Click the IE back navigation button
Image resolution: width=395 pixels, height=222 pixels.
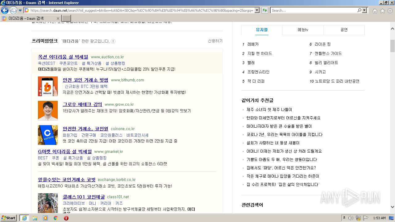(x=5, y=10)
